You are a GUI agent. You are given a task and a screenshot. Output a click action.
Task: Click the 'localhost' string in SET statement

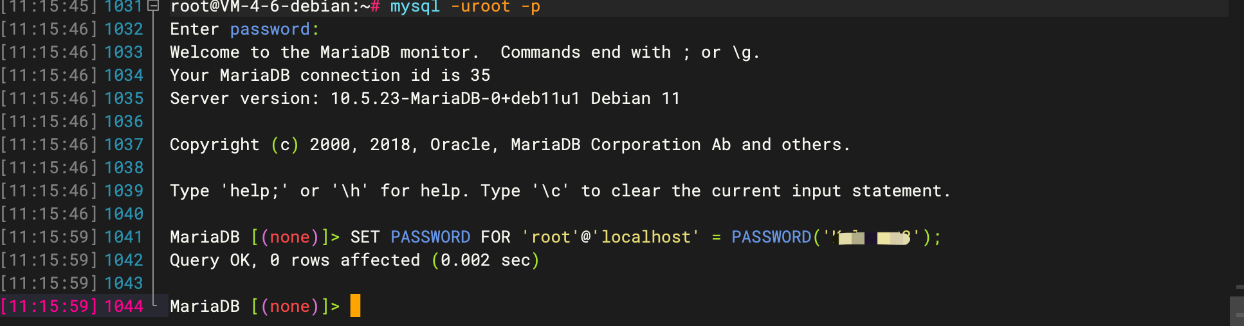645,237
